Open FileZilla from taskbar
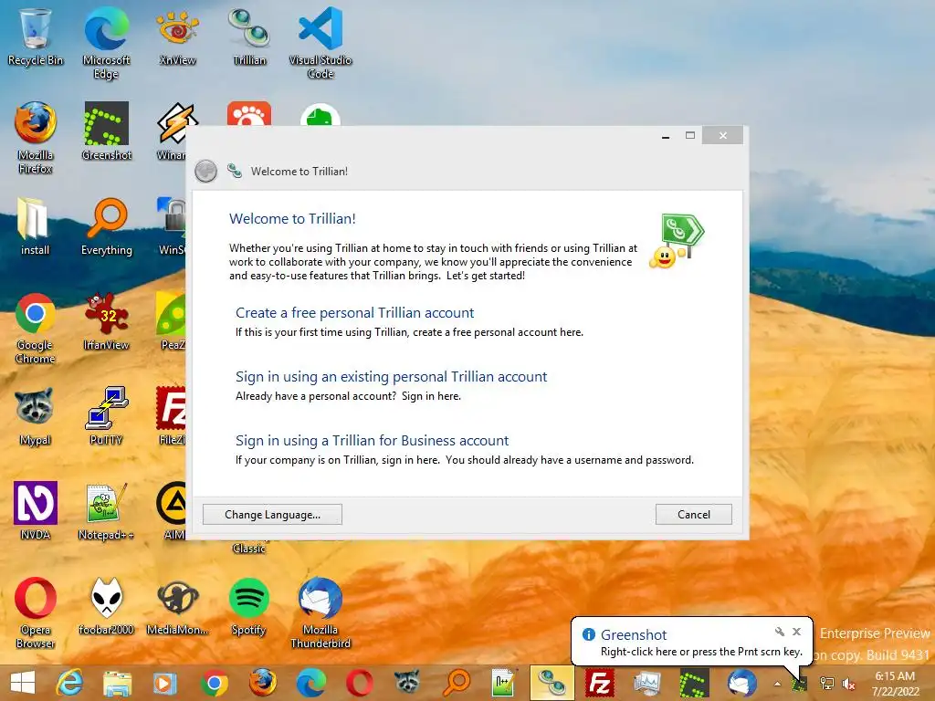The height and width of the screenshot is (701, 935). (600, 683)
